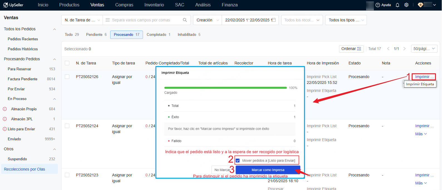Collapse the En Proceso section
The height and width of the screenshot is (190, 442).
[55, 99]
